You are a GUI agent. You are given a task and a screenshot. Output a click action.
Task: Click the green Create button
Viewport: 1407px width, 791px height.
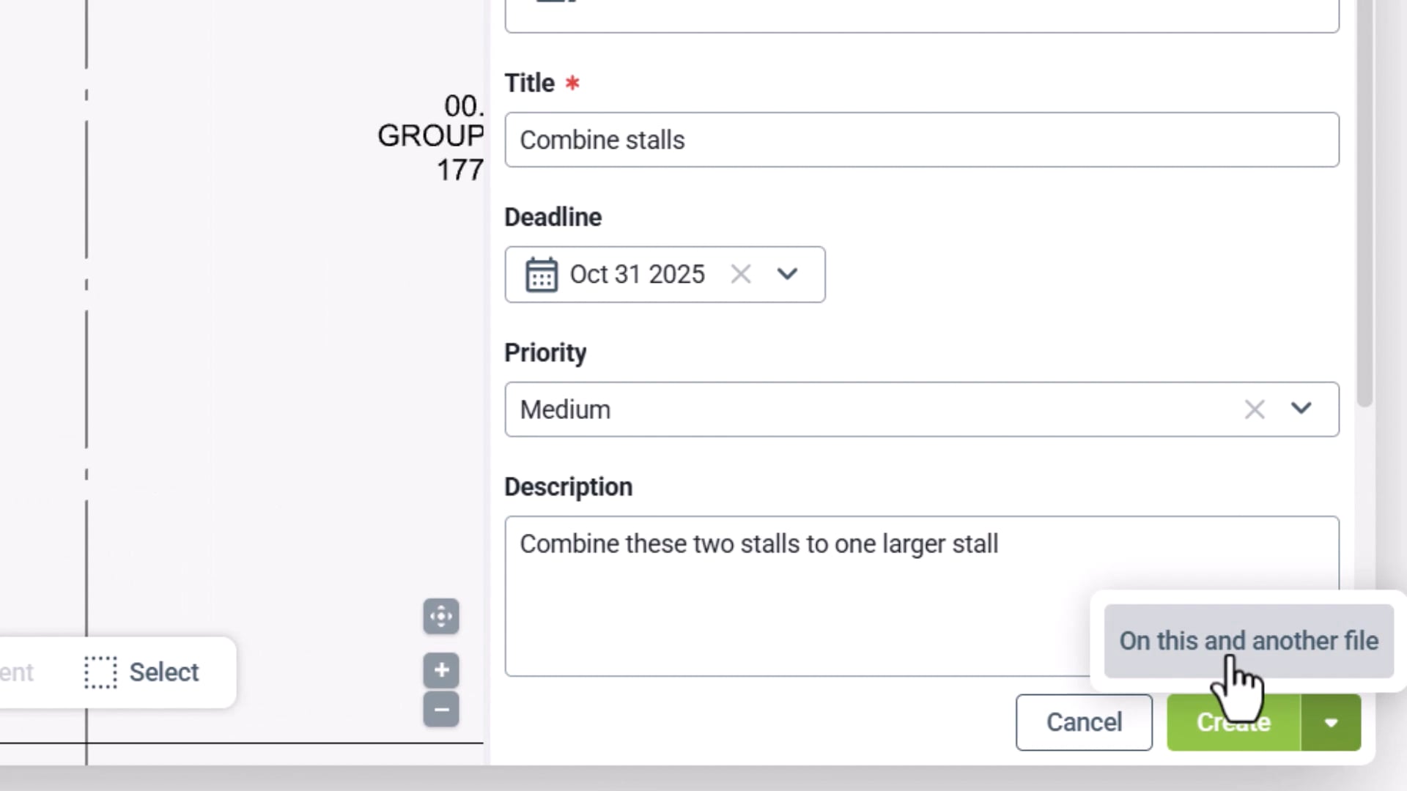[x=1233, y=722]
